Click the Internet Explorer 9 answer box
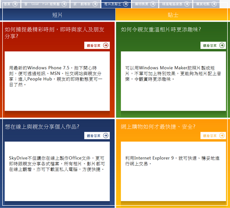The image size is (230, 208). 173,171
